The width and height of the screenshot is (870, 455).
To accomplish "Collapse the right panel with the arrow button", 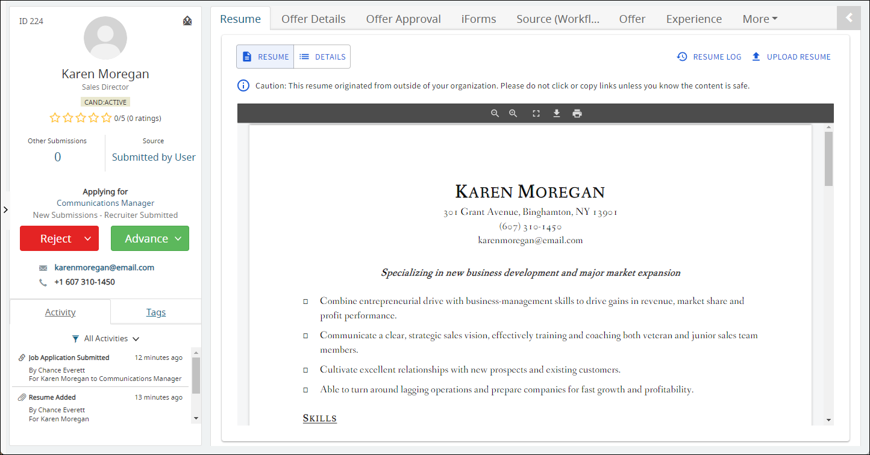I will (x=850, y=18).
